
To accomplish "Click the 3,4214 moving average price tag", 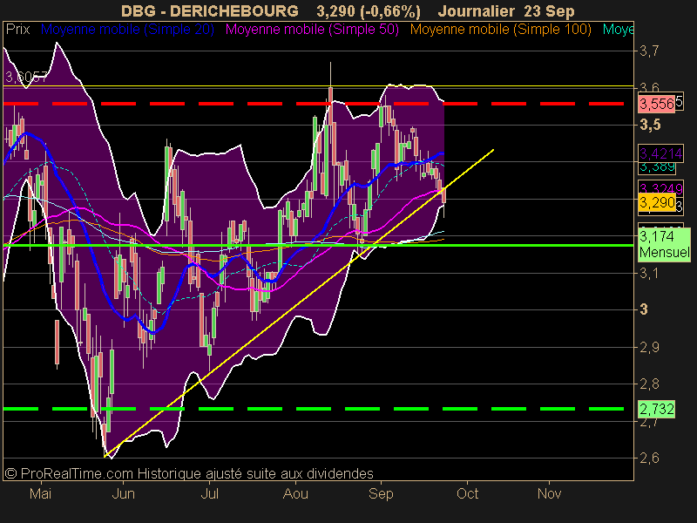I will click(660, 154).
